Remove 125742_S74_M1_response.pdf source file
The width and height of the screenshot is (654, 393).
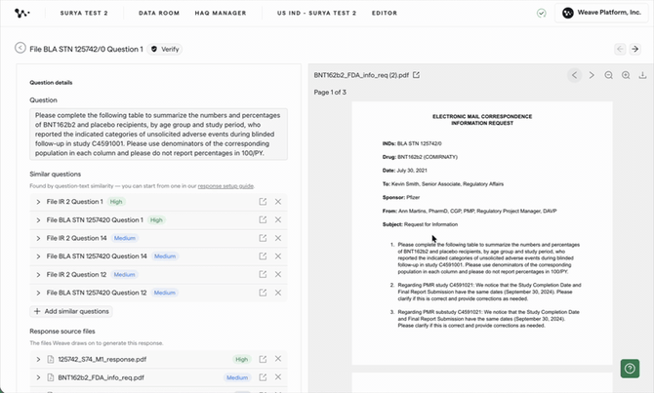click(278, 359)
